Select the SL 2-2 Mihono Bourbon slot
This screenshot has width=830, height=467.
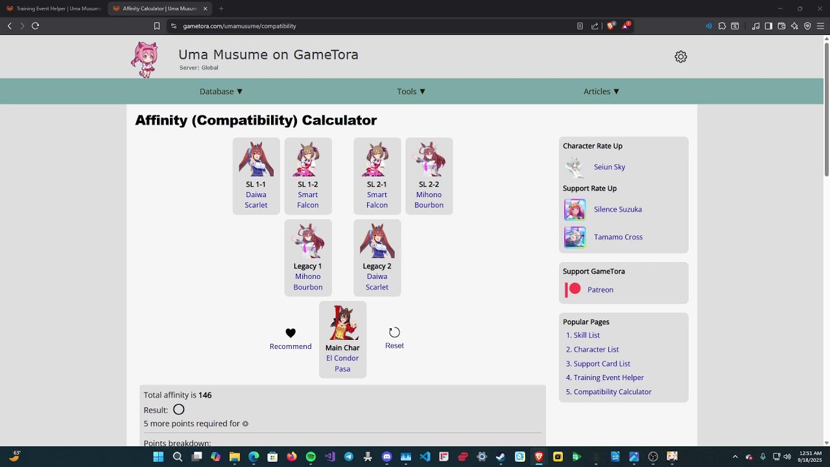[x=429, y=176]
